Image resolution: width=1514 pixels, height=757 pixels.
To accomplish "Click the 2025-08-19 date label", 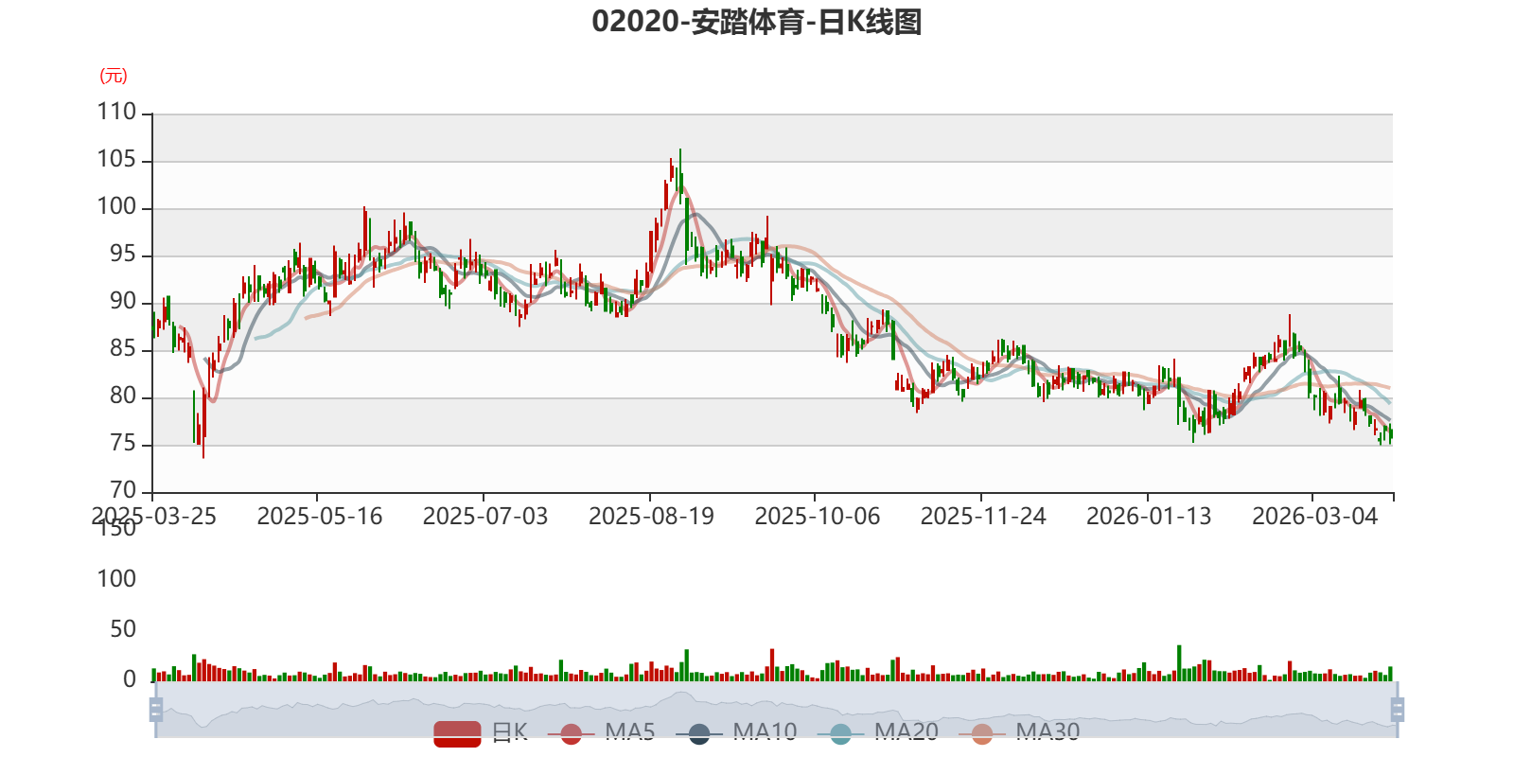I will click(651, 516).
